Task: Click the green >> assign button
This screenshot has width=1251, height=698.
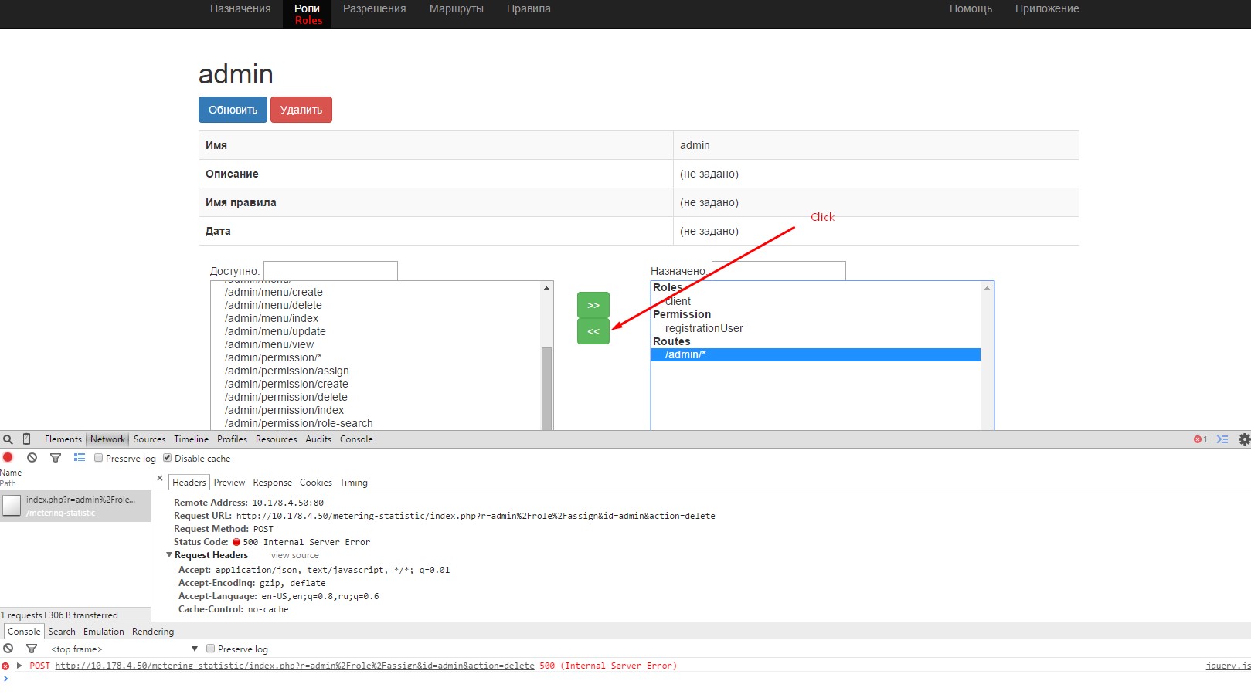Action: pos(593,305)
